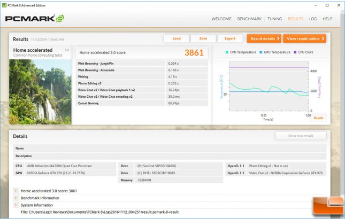Click the PCMark 8 logo

click(35, 19)
